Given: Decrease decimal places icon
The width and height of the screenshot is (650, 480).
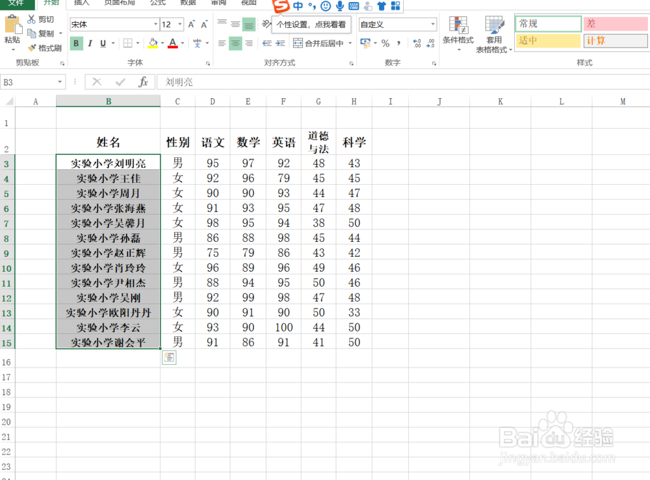Looking at the screenshot, I should click(430, 43).
